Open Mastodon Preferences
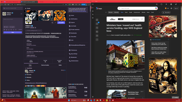The width and height of the screenshot is (182, 102). [73, 50]
